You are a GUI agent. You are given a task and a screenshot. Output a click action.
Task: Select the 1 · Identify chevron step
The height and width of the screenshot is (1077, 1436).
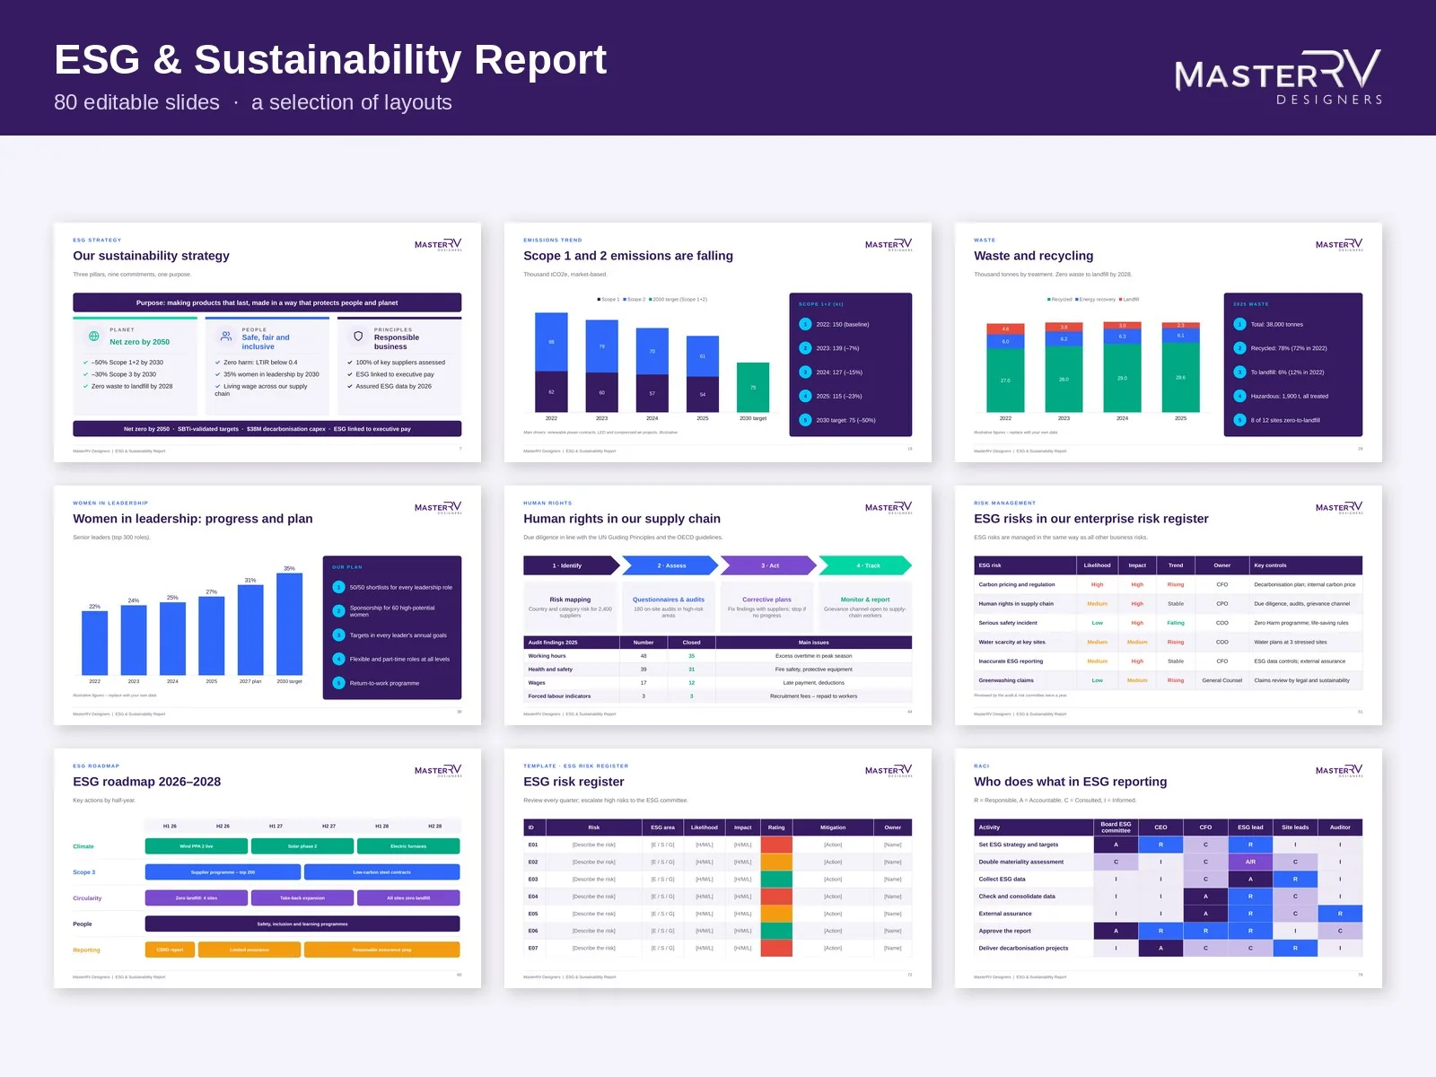(571, 565)
